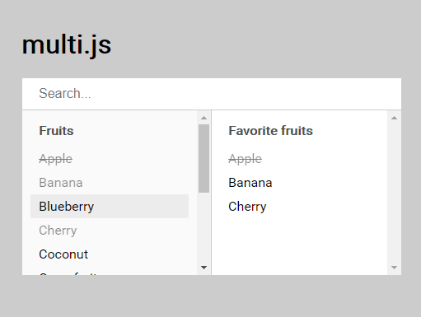Click the Fruits list scrollbar thumb
Image resolution: width=421 pixels, height=317 pixels.
tap(203, 158)
